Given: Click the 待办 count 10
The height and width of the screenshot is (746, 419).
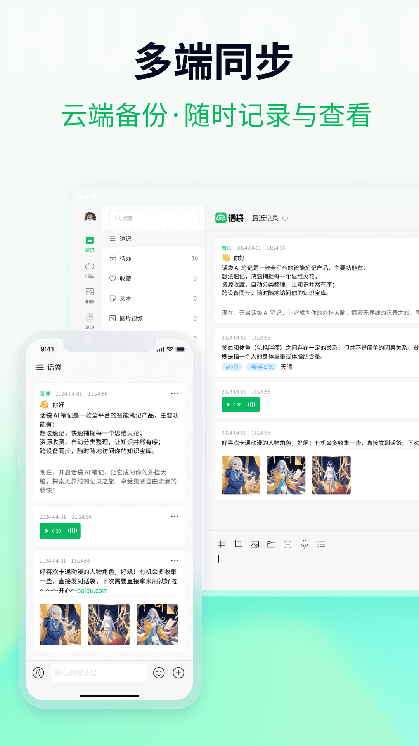Looking at the screenshot, I should (x=195, y=258).
